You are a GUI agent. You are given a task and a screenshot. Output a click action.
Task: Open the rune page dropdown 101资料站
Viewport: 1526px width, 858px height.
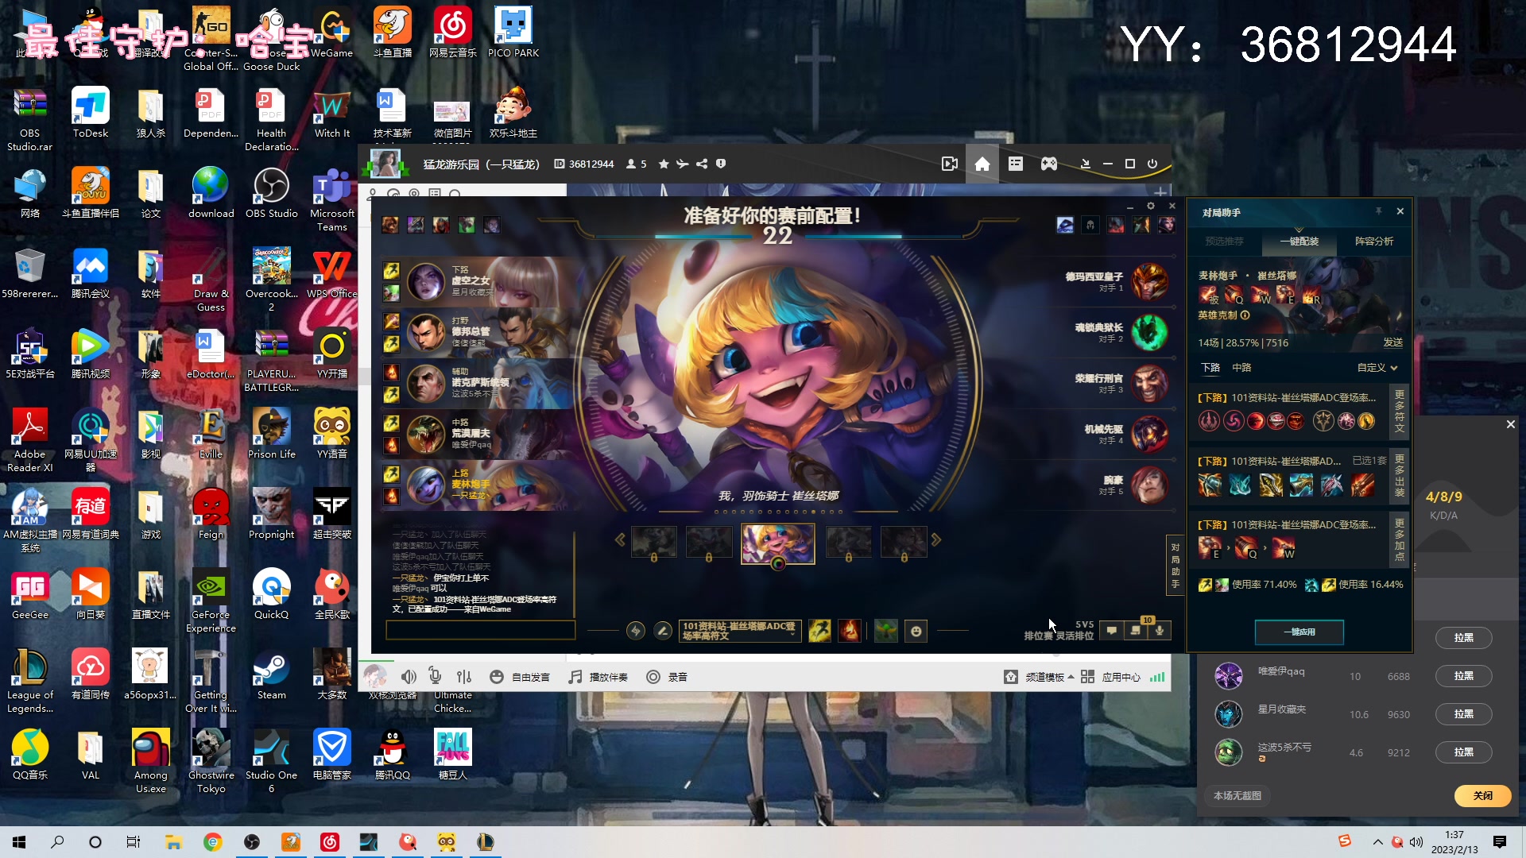pos(740,631)
